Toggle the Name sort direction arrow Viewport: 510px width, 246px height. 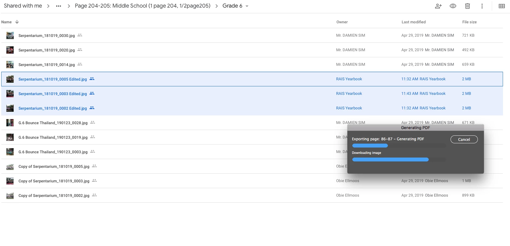(x=17, y=22)
